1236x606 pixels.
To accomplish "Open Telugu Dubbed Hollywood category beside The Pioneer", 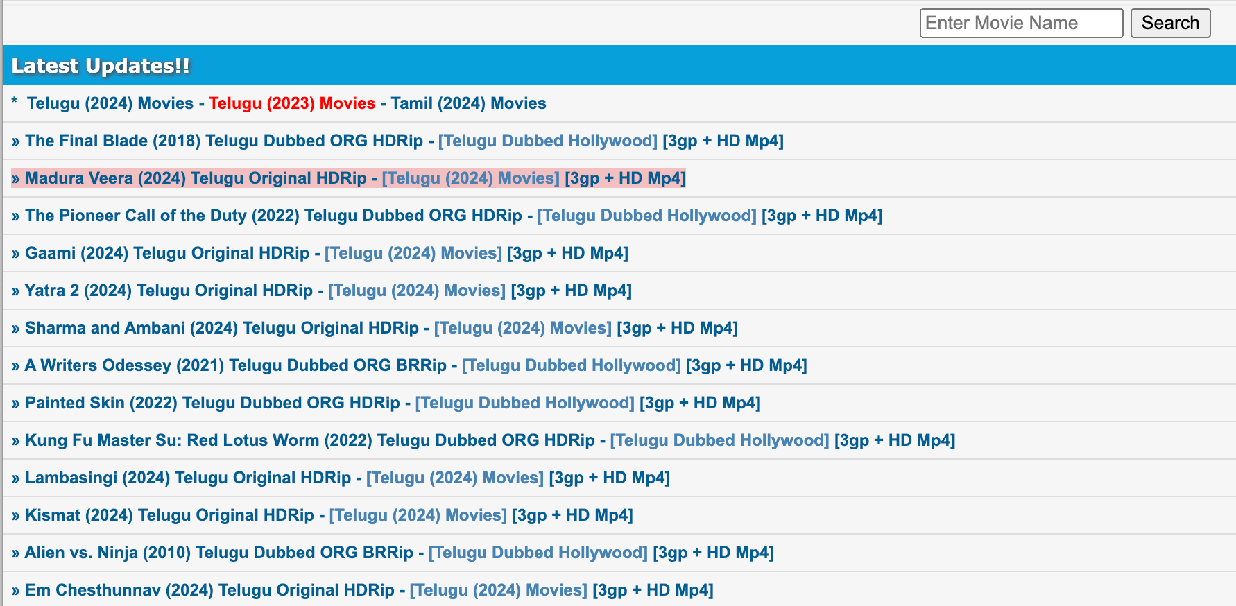I will 647,216.
